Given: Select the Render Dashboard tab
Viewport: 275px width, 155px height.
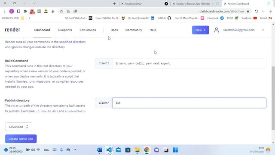Looking at the screenshot, I should click(238, 3).
